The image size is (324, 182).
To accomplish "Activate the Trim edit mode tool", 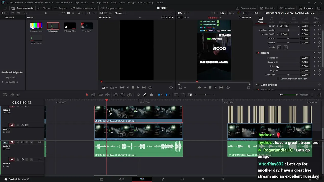I will click(94, 95).
